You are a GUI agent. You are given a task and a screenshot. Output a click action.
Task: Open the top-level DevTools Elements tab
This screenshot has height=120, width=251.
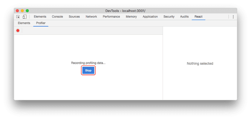[x=40, y=17]
